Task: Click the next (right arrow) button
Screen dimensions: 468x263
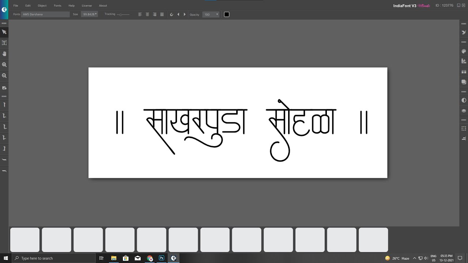Action: tap(185, 14)
